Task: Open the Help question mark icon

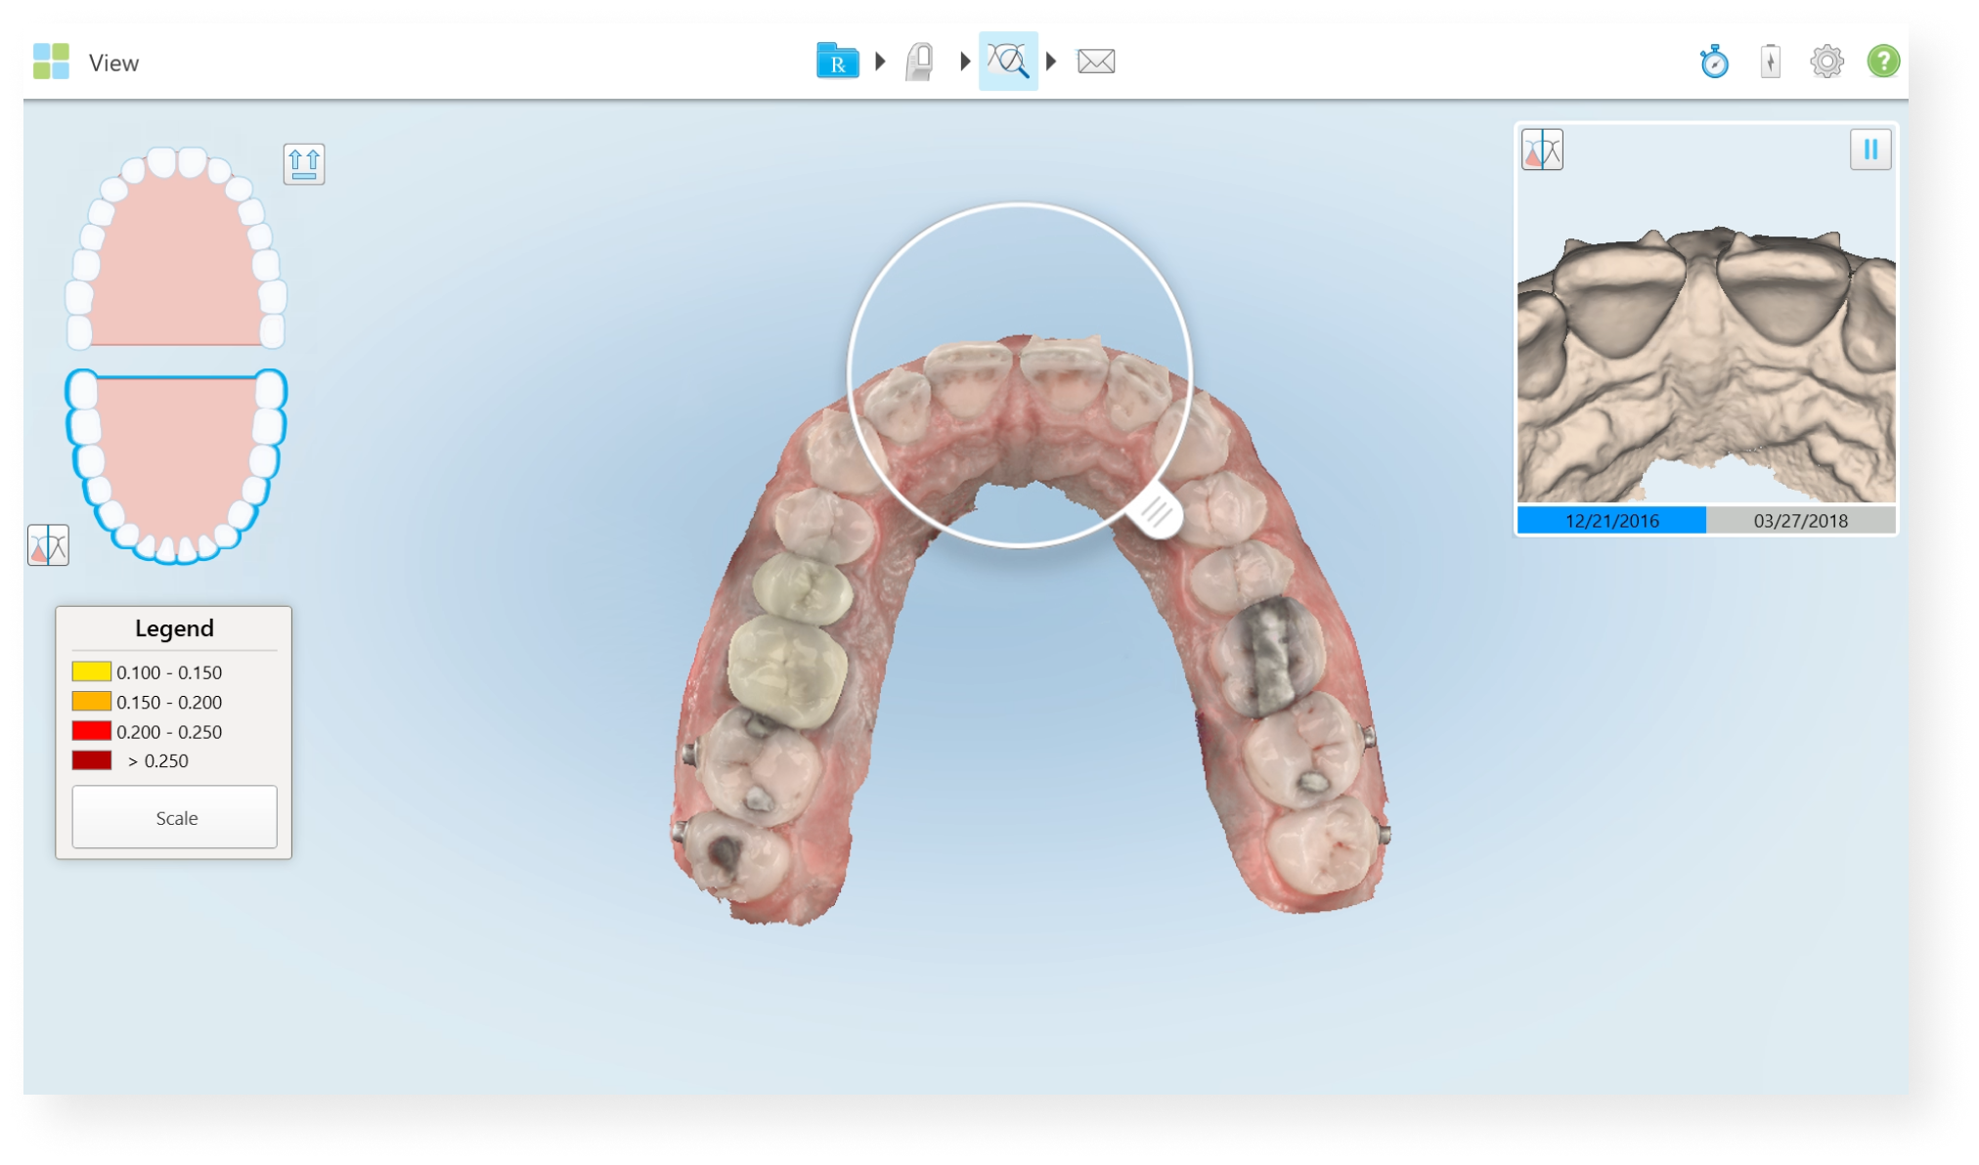Action: (x=1883, y=62)
